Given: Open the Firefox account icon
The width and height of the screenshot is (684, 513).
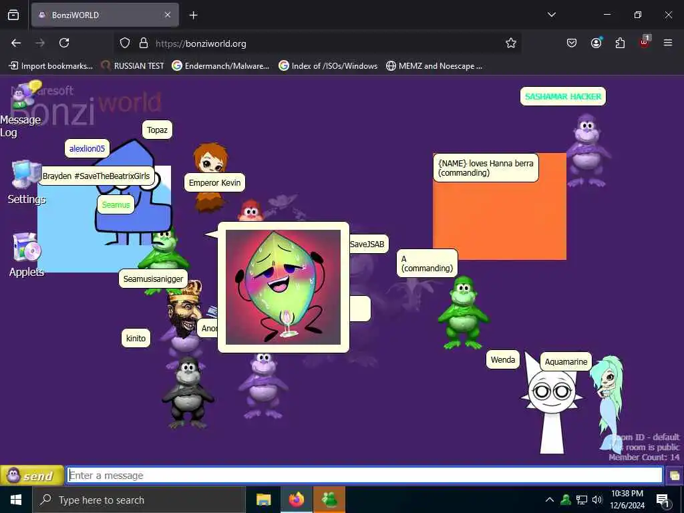Looking at the screenshot, I should pyautogui.click(x=596, y=43).
